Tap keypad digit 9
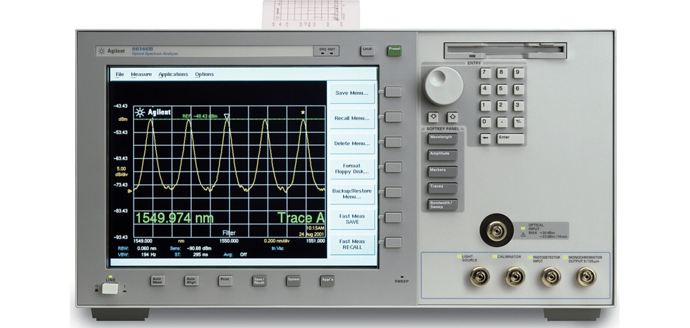The height and width of the screenshot is (328, 690). tap(518, 73)
